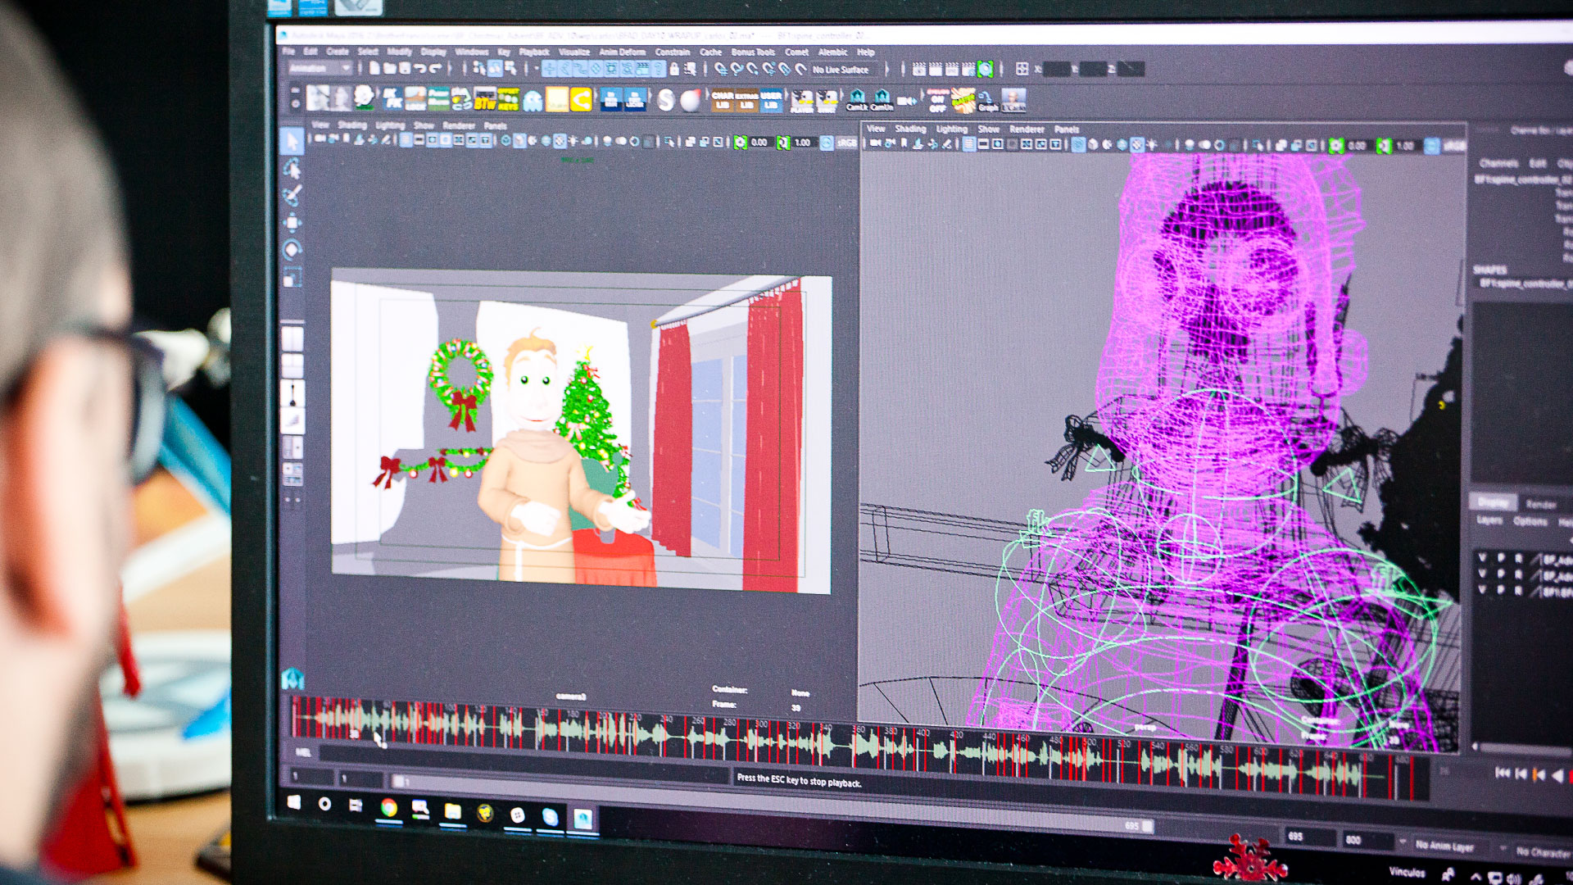Image resolution: width=1573 pixels, height=885 pixels.
Task: Activate the Scale tool
Action: click(x=292, y=278)
